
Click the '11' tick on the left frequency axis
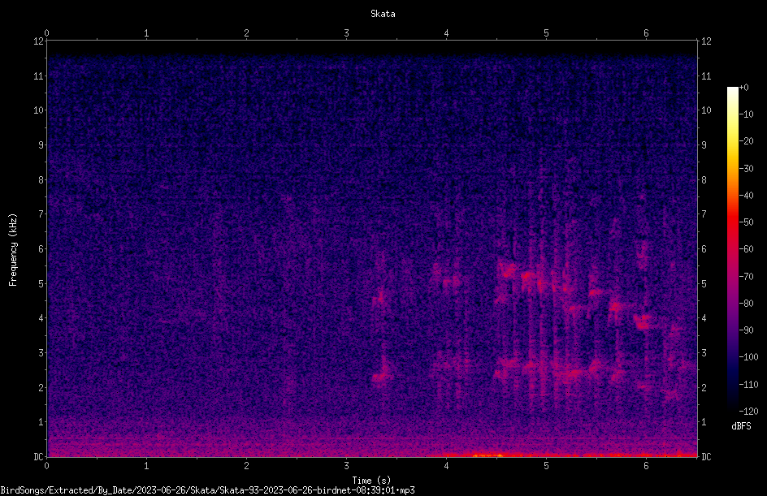pyautogui.click(x=38, y=75)
